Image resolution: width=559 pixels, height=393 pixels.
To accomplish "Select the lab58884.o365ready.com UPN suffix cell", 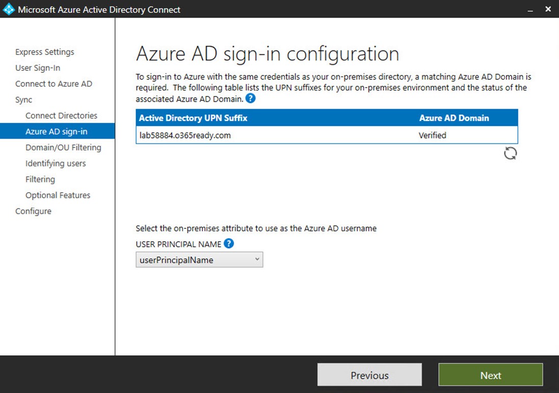I will (x=185, y=136).
